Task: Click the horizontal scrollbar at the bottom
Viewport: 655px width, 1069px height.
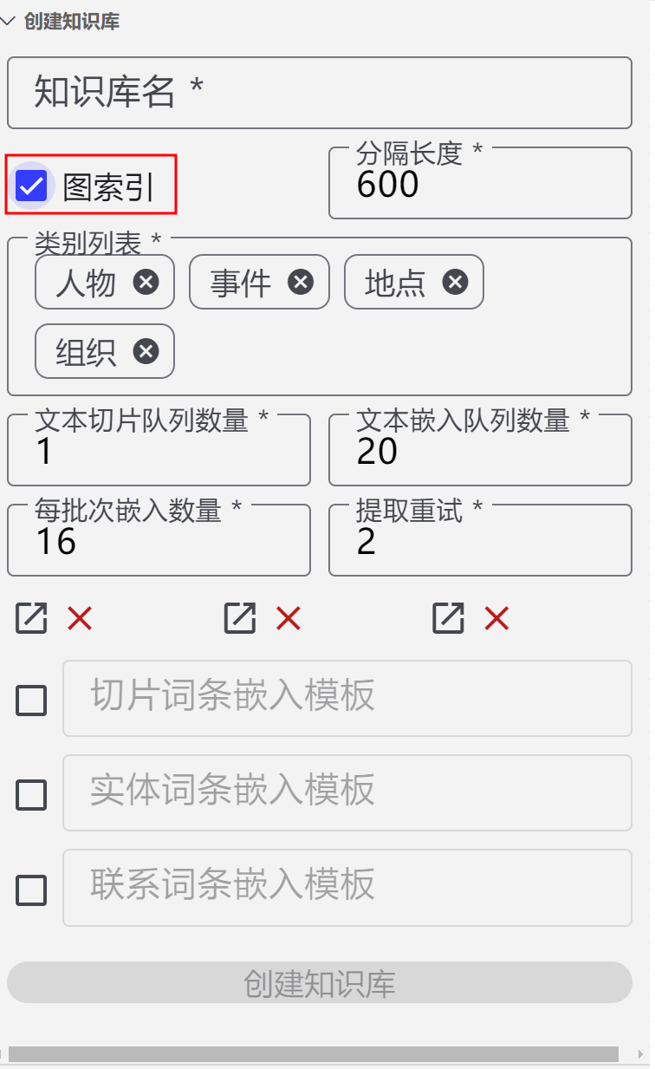Action: [313, 1054]
